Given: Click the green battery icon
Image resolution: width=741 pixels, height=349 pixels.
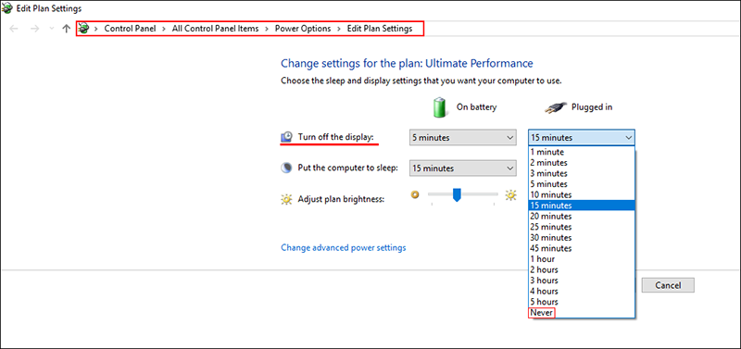Looking at the screenshot, I should pyautogui.click(x=440, y=107).
